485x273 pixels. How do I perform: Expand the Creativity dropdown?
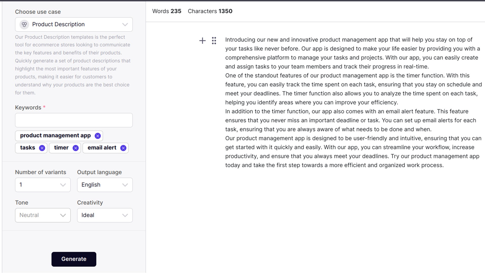coord(105,215)
